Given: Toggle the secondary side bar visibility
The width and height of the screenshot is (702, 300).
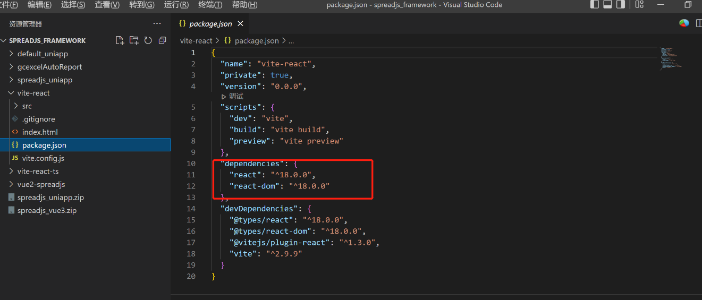Looking at the screenshot, I should tap(621, 5).
